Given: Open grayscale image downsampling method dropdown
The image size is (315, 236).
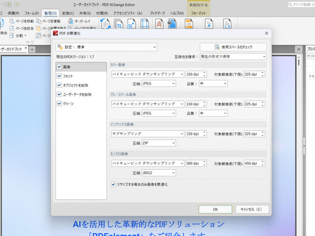Looking at the screenshot, I should click(x=148, y=104).
